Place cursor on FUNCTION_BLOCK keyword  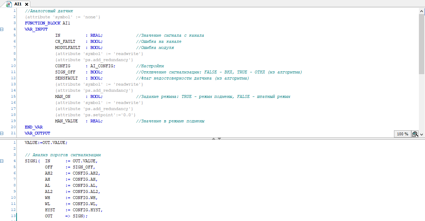(x=43, y=23)
